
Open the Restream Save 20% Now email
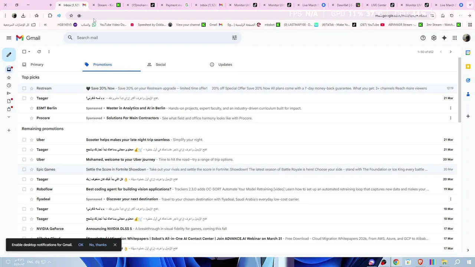[x=237, y=88]
